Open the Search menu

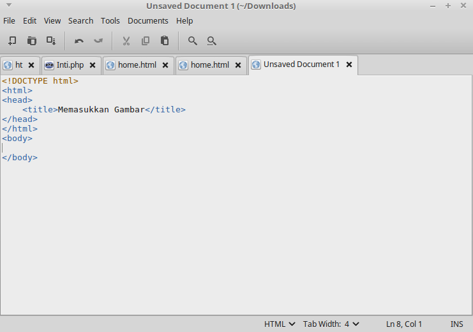click(x=80, y=21)
